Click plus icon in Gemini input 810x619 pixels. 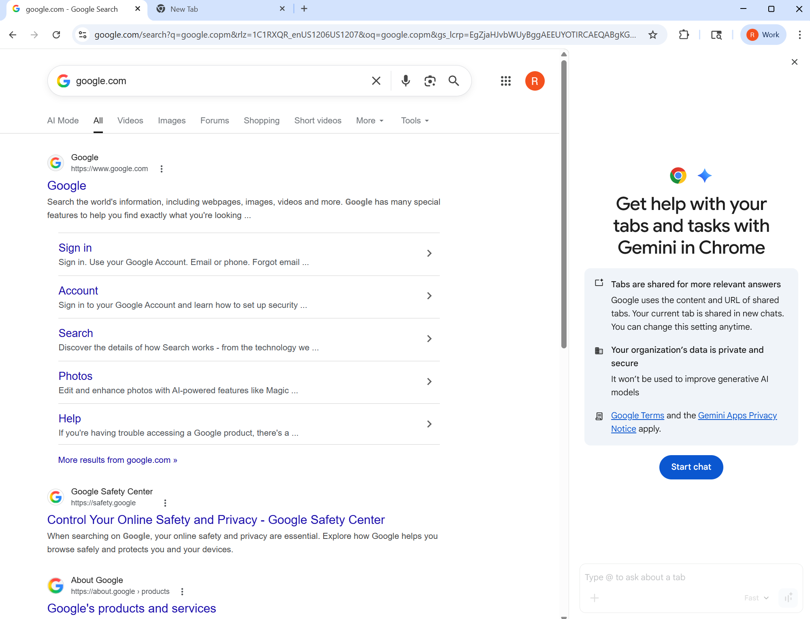click(x=595, y=598)
